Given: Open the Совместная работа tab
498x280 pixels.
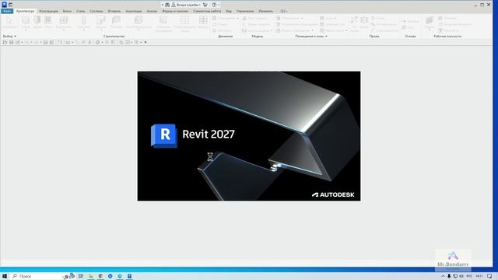Looking at the screenshot, I should click(x=207, y=11).
